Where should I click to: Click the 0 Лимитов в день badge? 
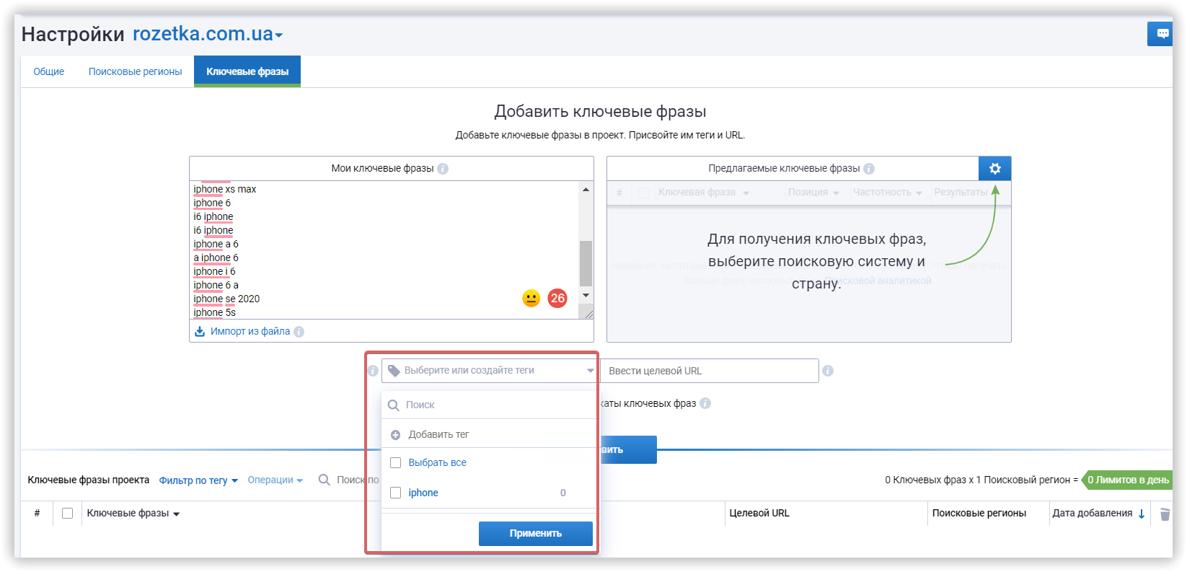[1127, 480]
